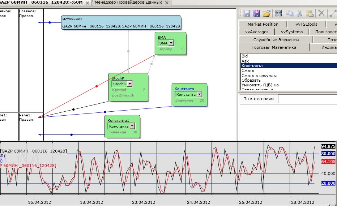Paste using the clipboard icon
Image resolution: width=337 pixels, height=206 pixels.
pyautogui.click(x=310, y=13)
